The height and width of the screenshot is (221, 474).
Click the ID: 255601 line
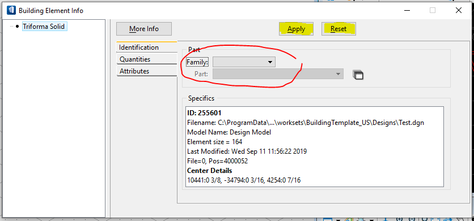204,113
